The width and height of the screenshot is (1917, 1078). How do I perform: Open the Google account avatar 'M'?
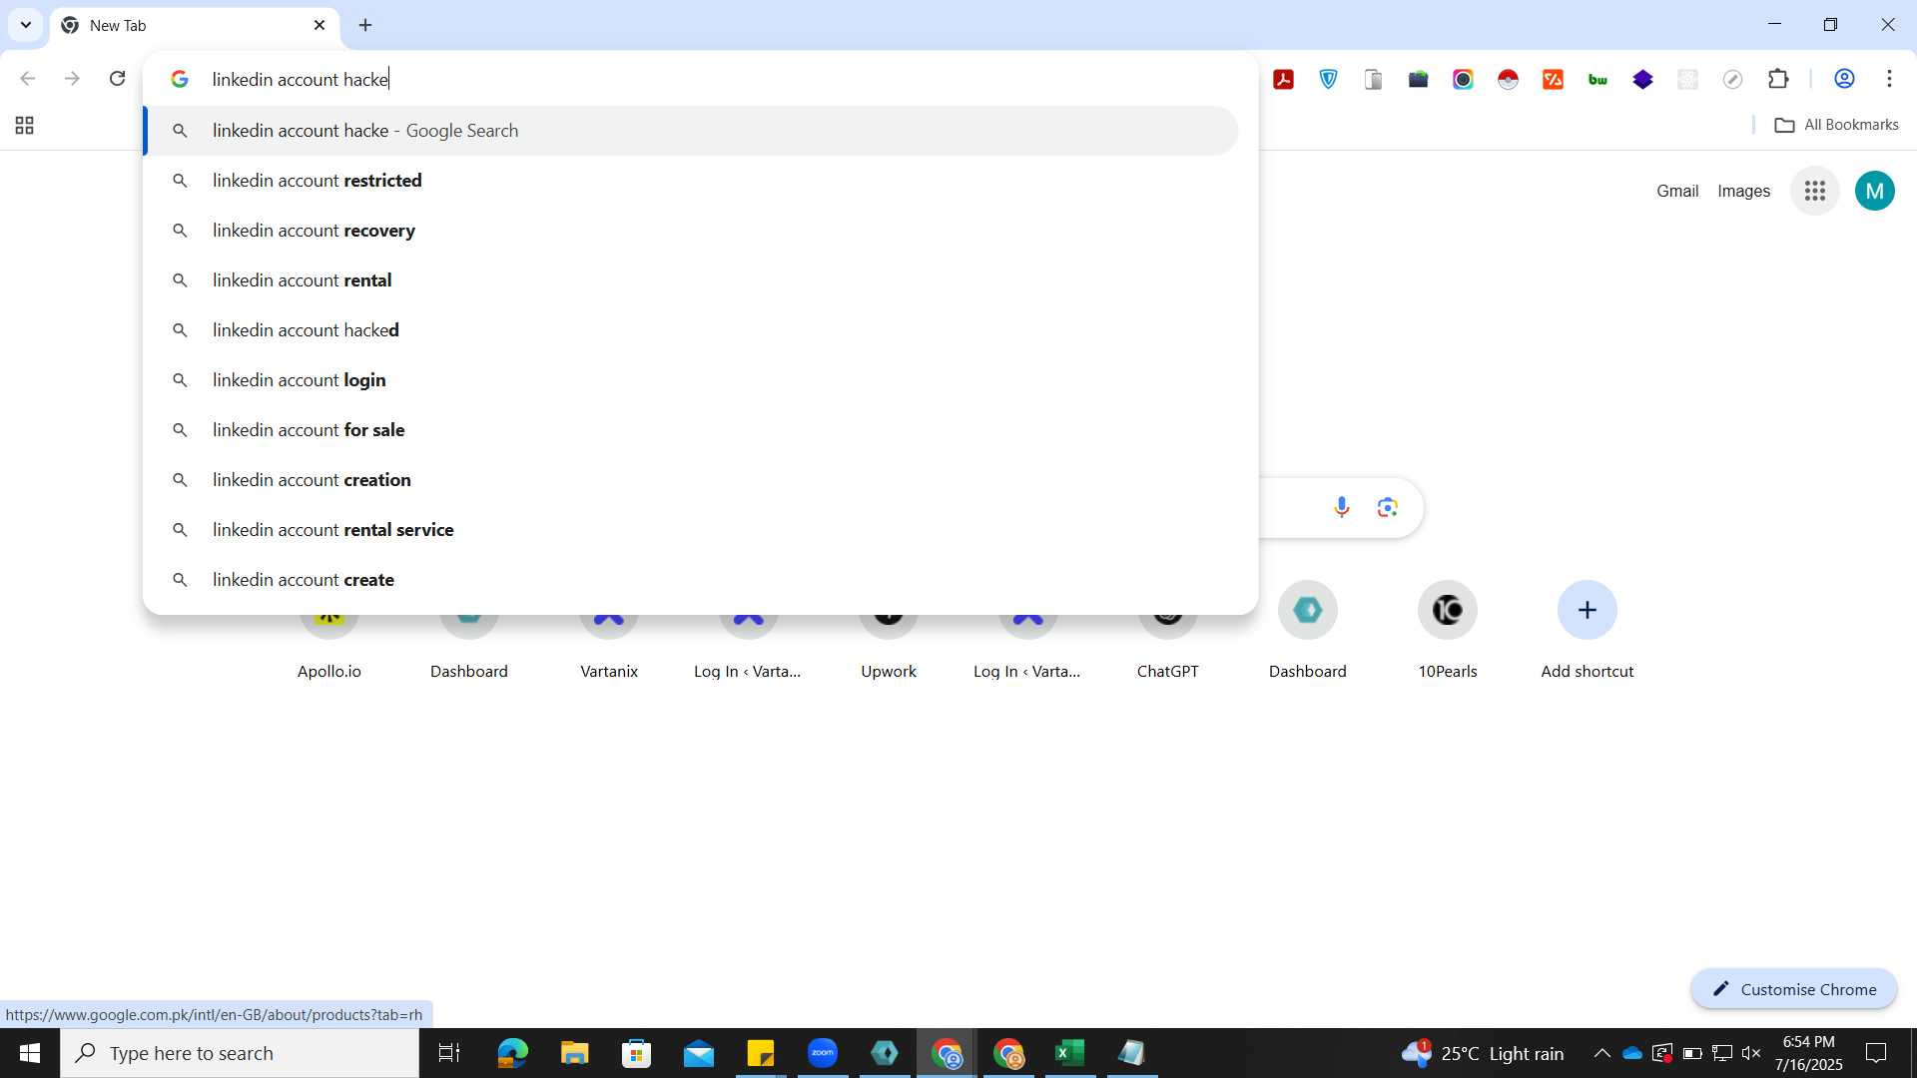[1875, 191]
